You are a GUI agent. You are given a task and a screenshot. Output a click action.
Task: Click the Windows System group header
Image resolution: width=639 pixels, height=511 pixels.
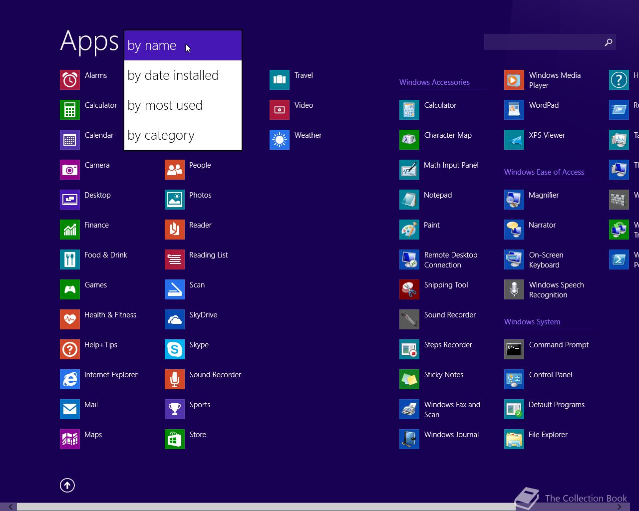[x=532, y=322]
